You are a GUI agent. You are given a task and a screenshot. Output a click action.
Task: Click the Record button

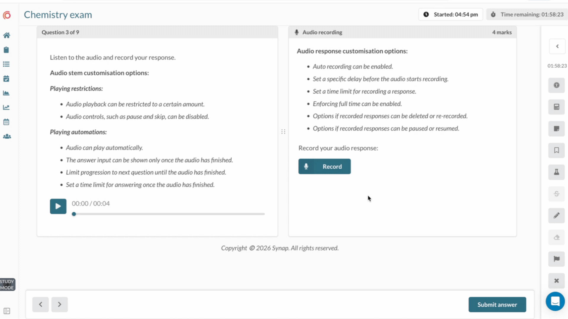[325, 167]
